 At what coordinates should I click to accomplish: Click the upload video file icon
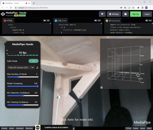click(37, 67)
